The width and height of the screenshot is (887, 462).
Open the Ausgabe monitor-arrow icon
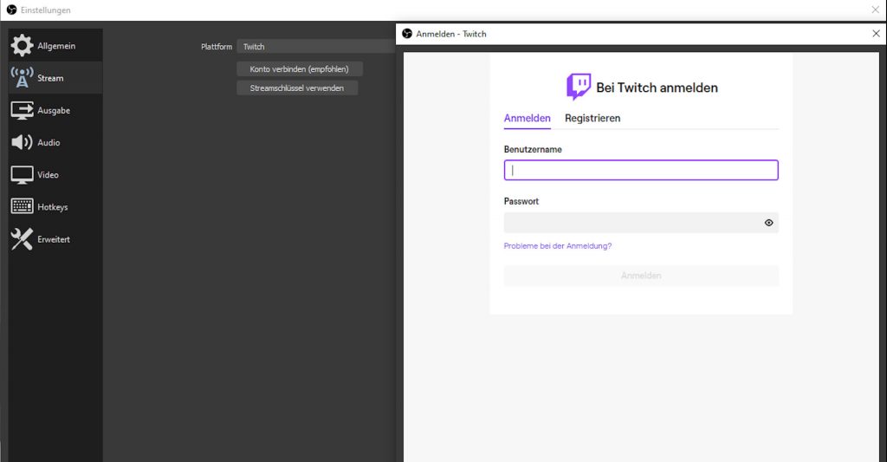[22, 110]
